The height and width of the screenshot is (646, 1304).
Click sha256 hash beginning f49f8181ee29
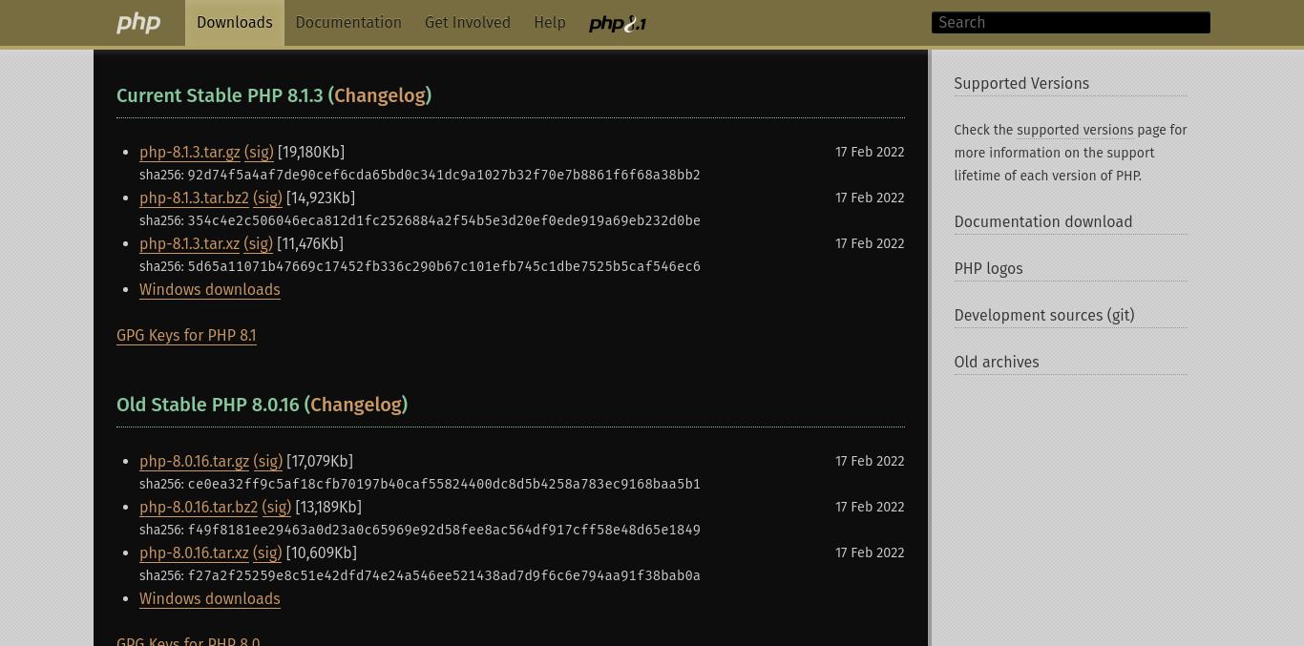pyautogui.click(x=444, y=531)
